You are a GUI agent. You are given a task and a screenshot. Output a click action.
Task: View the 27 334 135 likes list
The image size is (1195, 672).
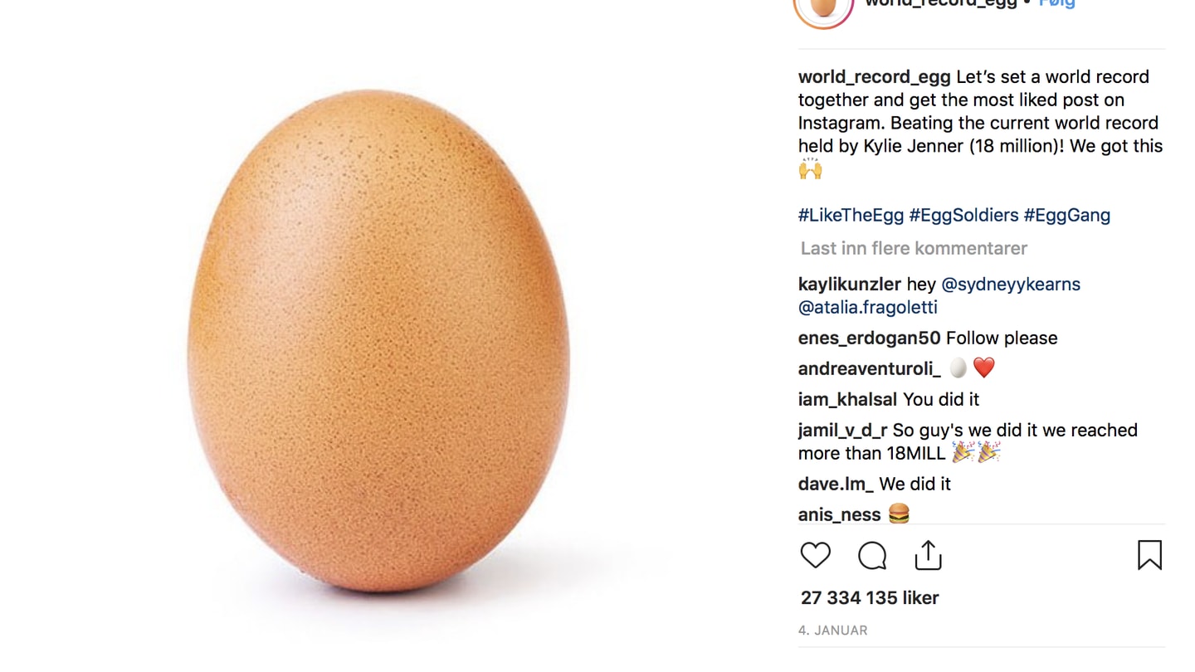(869, 597)
